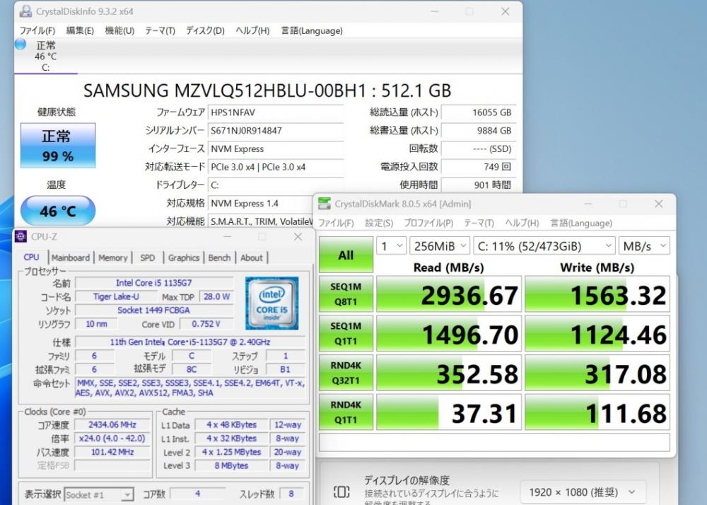Open the 1920 × 1080 display resolution dropdown
The image size is (707, 505).
click(583, 492)
